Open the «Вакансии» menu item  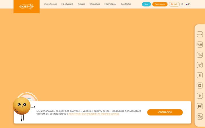tap(95, 4)
